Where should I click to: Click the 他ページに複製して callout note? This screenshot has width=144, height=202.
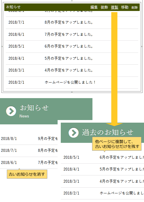tap(117, 144)
